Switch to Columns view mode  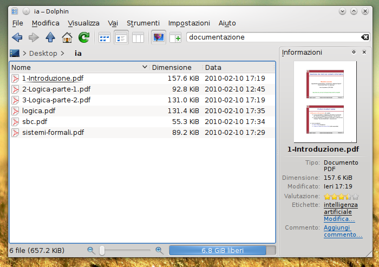(x=138, y=37)
